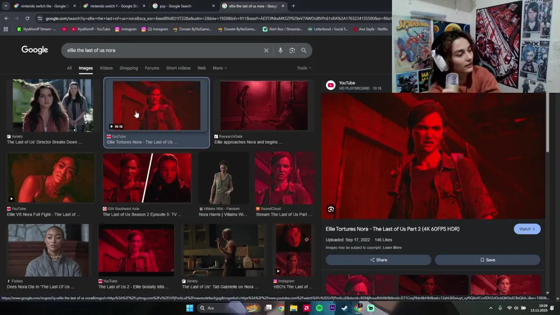Screen dimensions: 560x315
Task: Reload the page with the refresh icon
Action: point(27,18)
